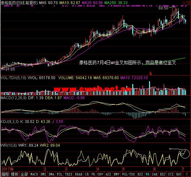The width and height of the screenshot is (191, 177).
Task: Click the VVOL: 65176.50 value
Action: [x=42, y=78]
